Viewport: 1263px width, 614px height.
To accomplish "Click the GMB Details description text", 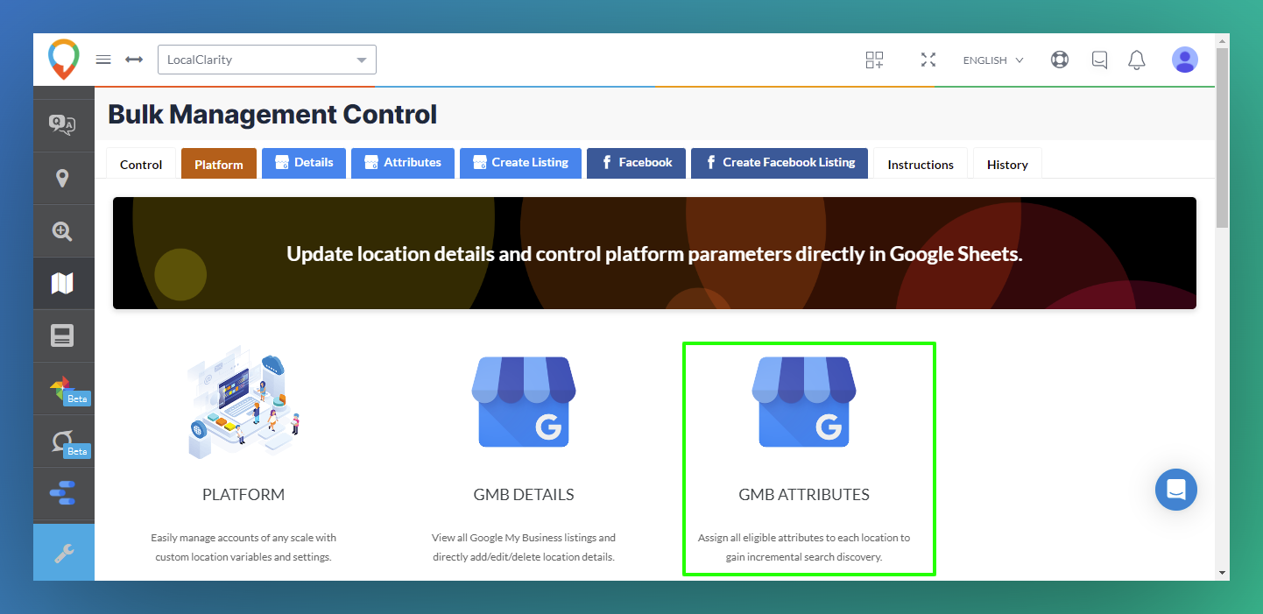I will (x=524, y=547).
